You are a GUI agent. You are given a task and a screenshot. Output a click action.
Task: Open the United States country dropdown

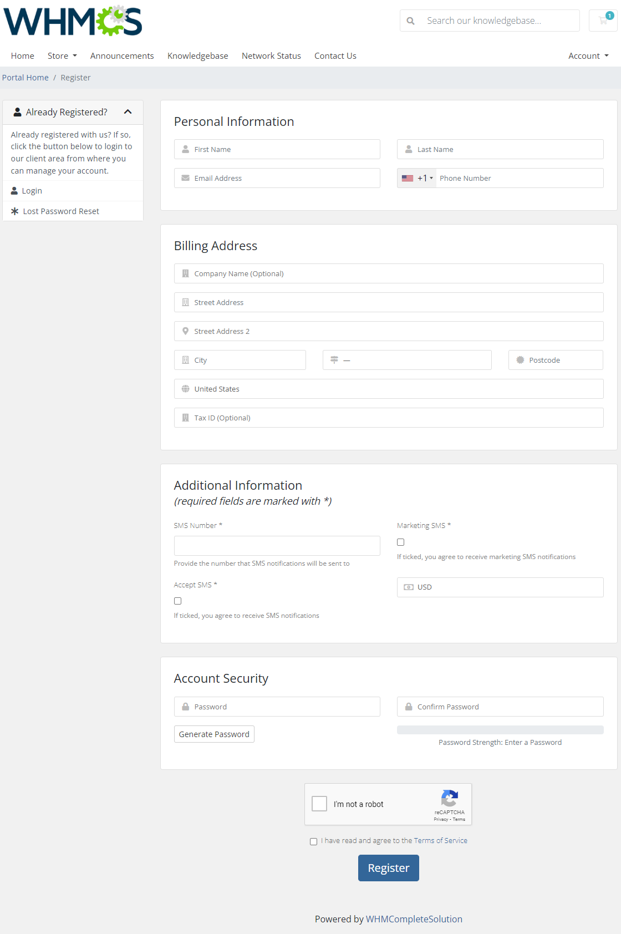tap(389, 389)
